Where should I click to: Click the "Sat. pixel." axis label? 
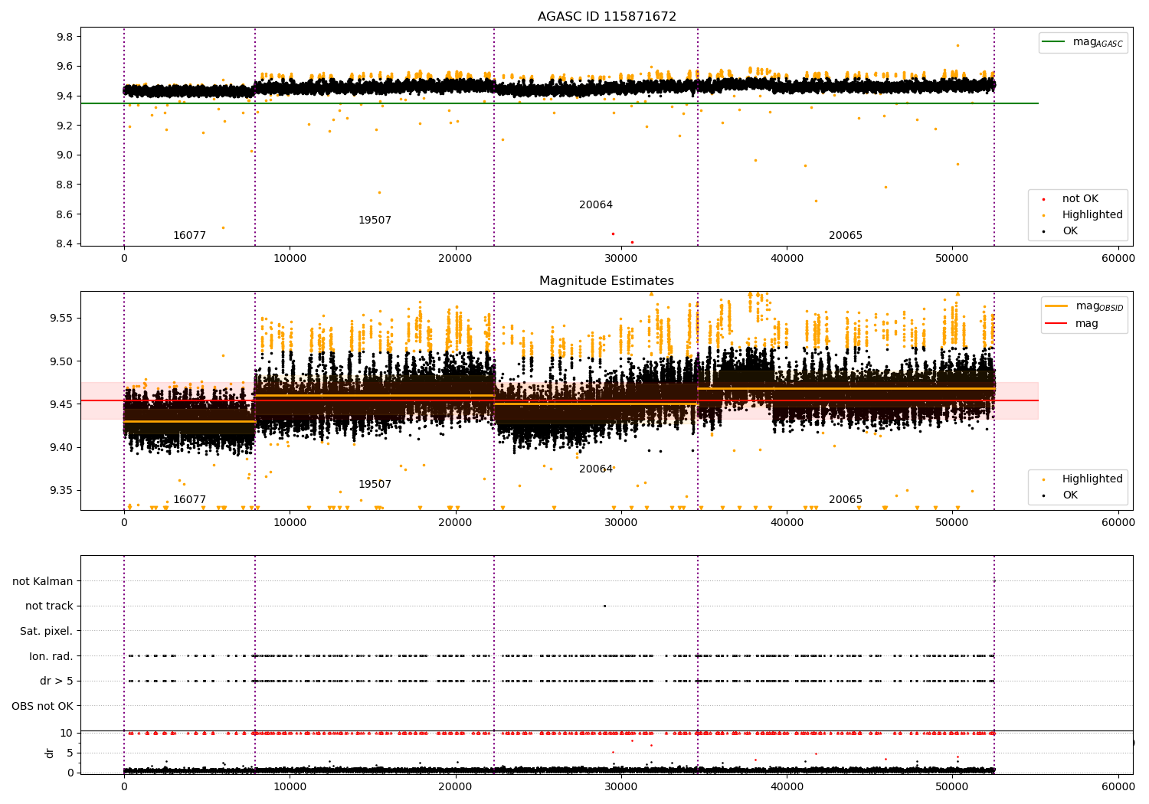[47, 631]
